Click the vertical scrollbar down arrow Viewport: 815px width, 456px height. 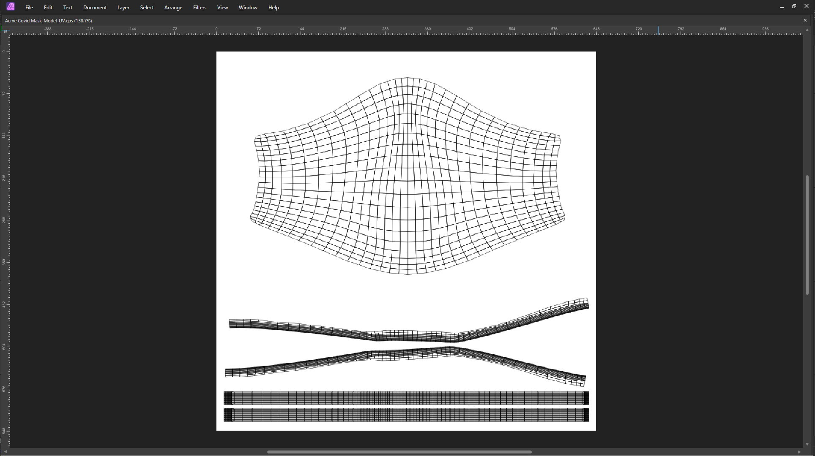coord(807,444)
